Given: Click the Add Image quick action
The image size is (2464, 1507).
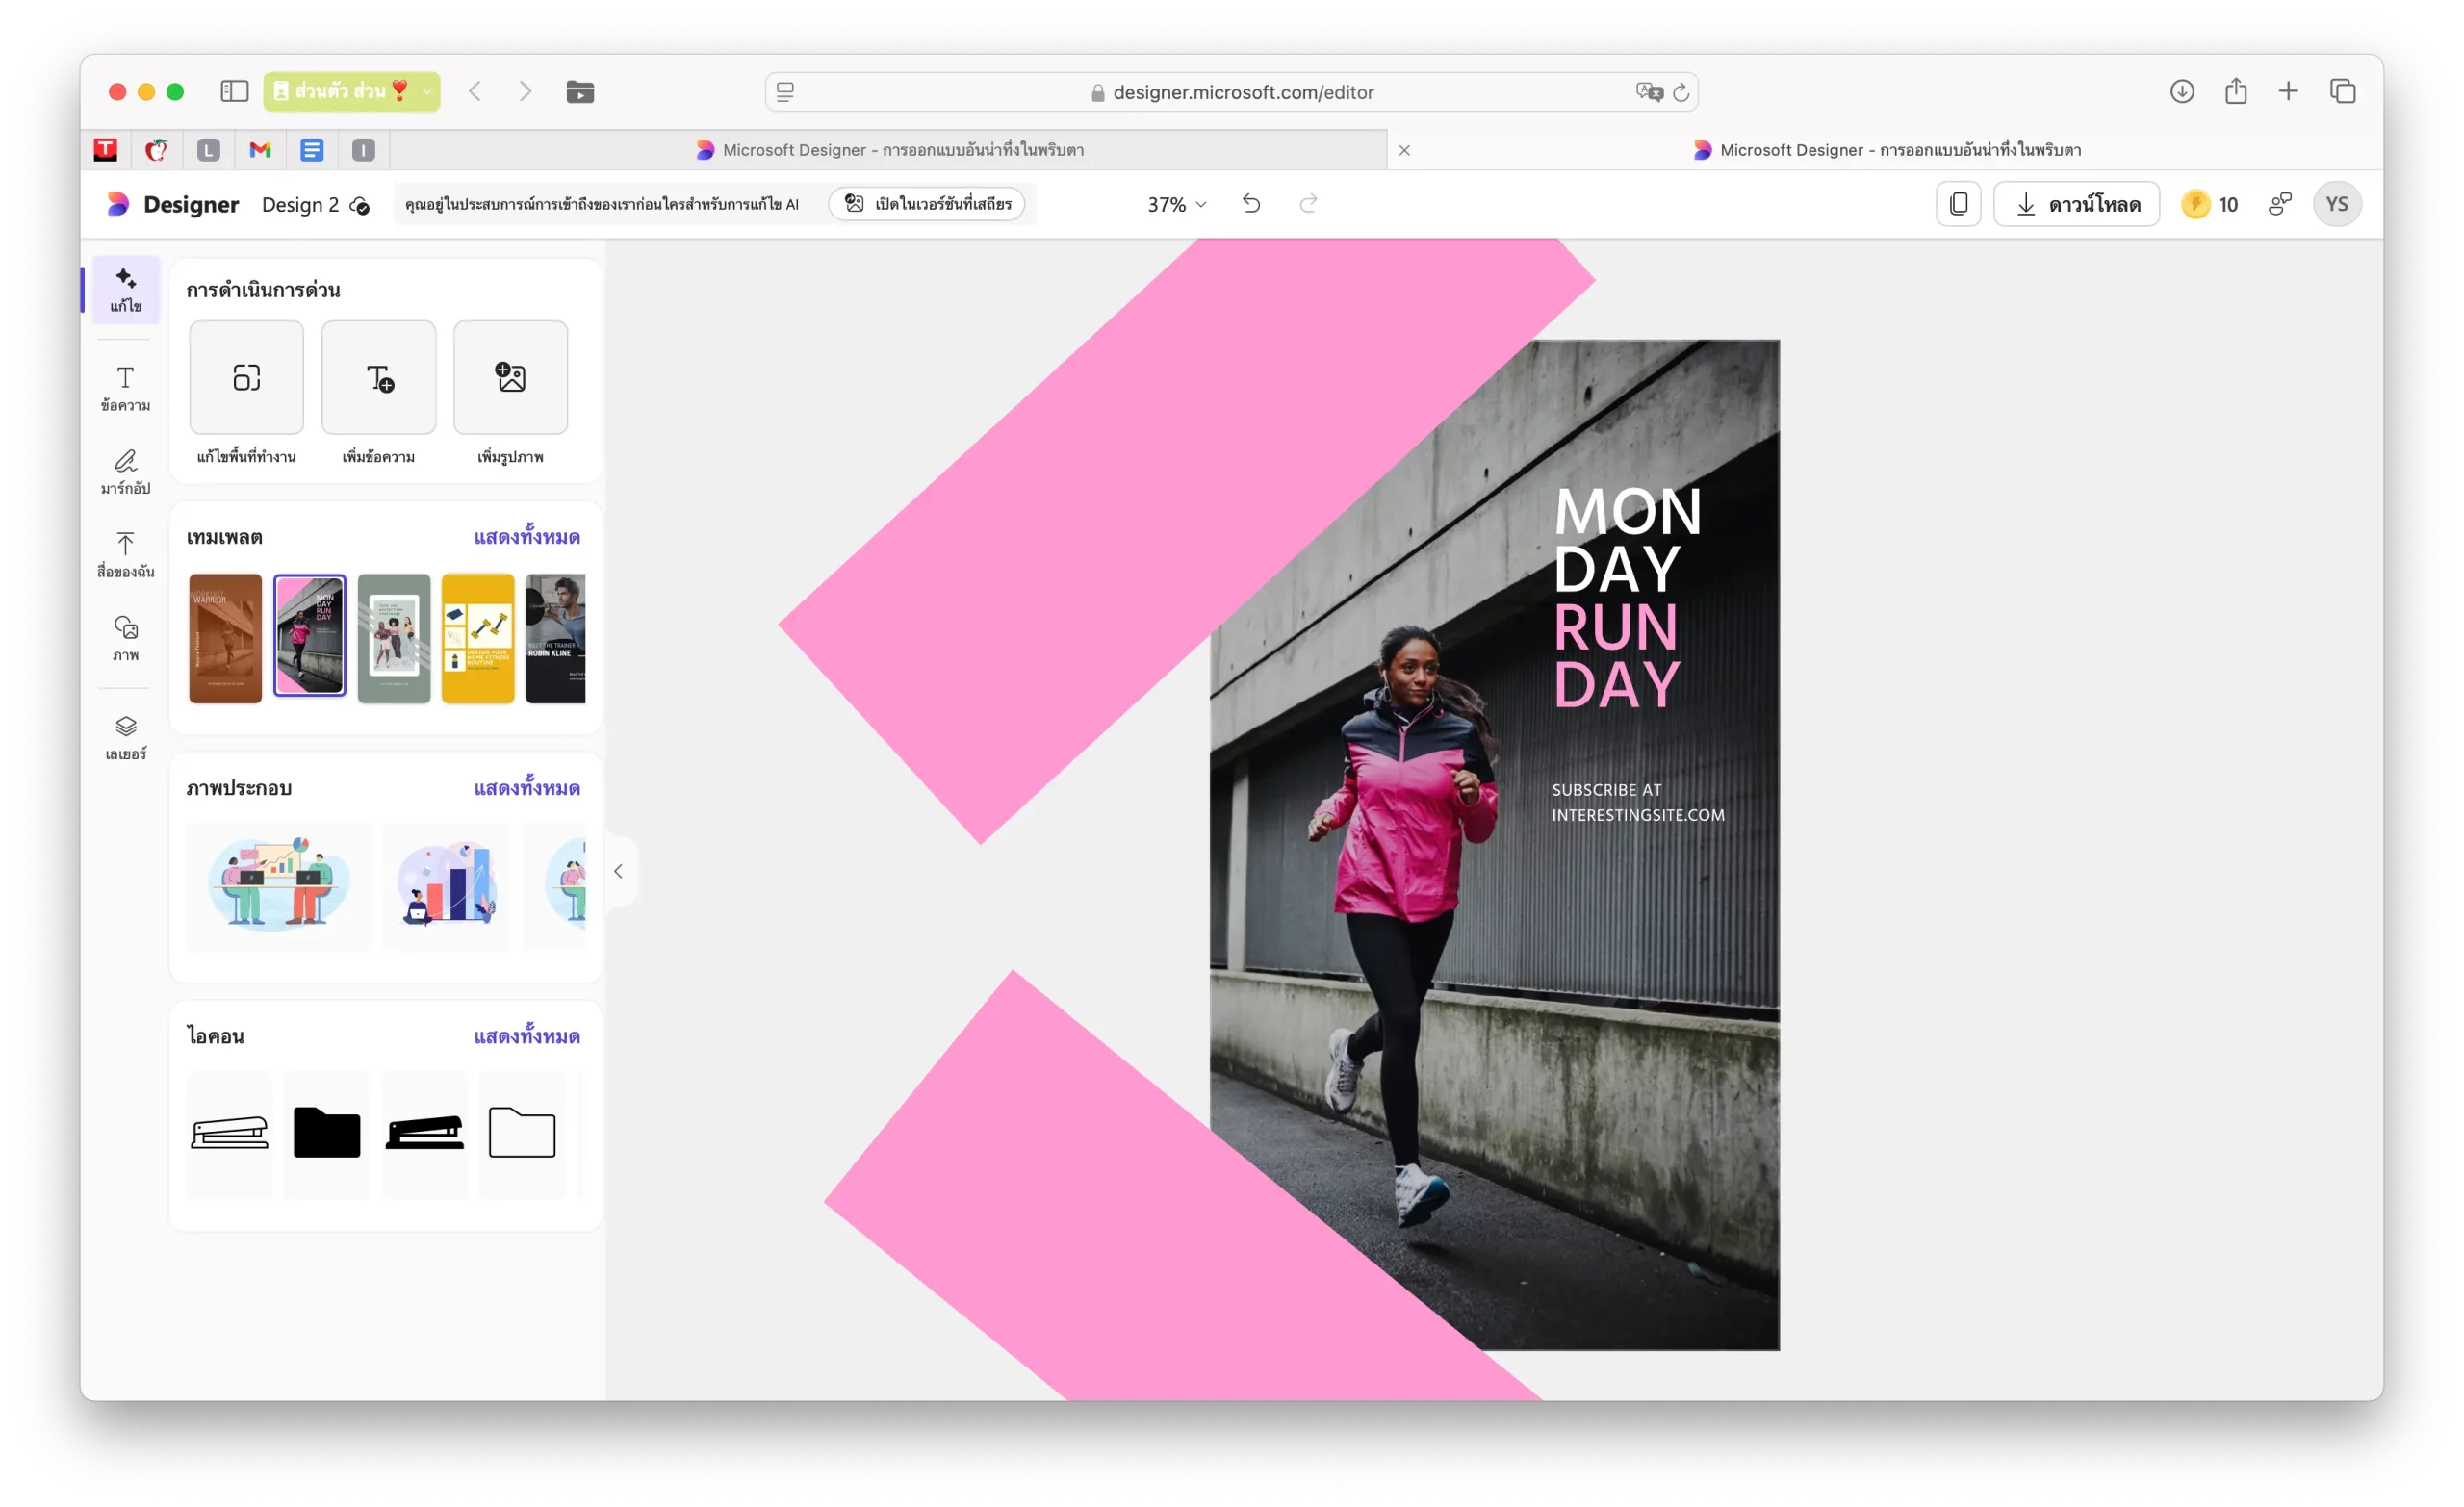Looking at the screenshot, I should pyautogui.click(x=510, y=378).
